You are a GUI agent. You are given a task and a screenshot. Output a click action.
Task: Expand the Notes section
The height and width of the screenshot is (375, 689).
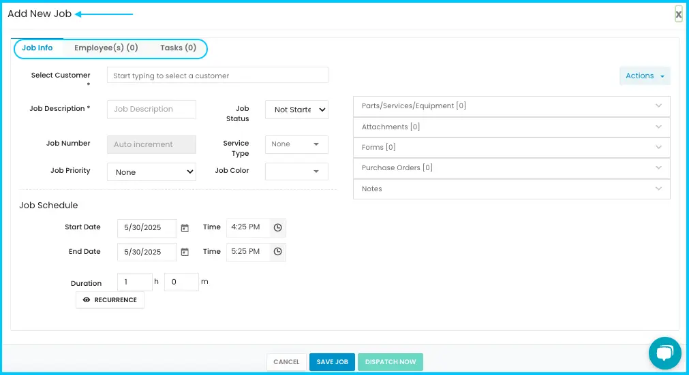click(512, 189)
